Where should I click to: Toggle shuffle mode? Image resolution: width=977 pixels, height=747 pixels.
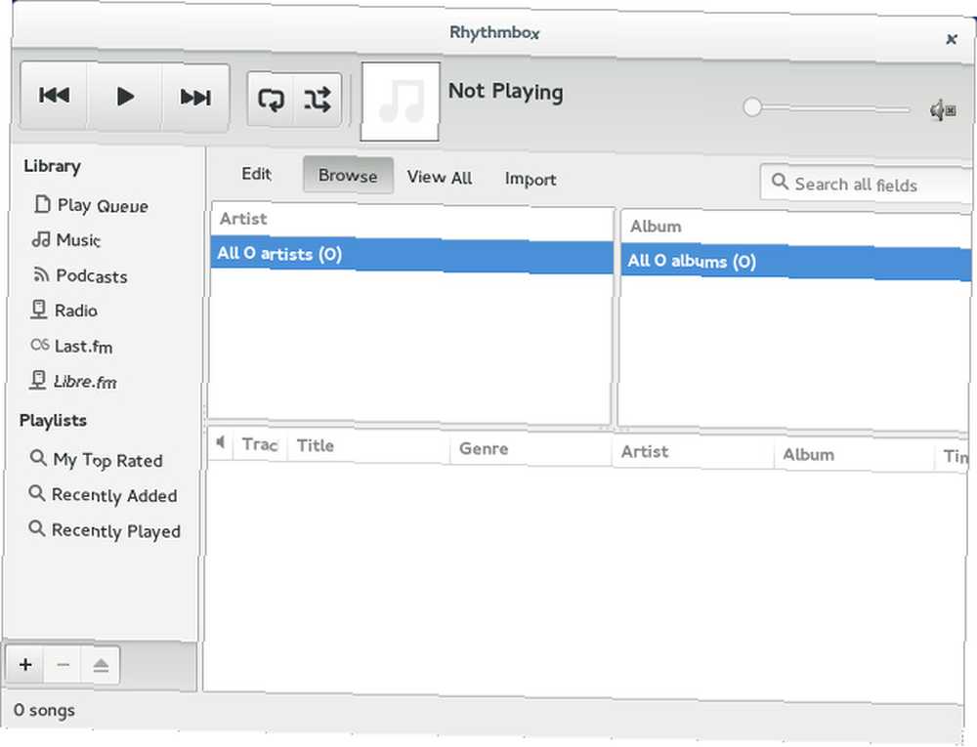[318, 101]
